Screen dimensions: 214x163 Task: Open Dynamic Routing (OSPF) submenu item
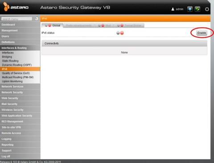(x=20, y=65)
